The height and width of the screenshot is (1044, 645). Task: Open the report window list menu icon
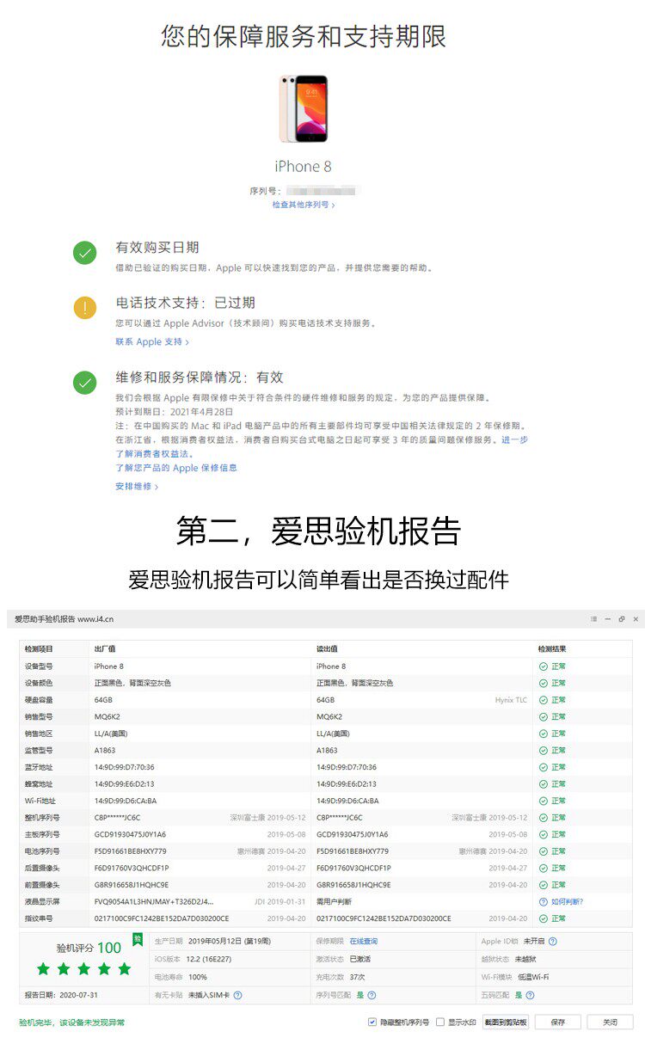593,619
